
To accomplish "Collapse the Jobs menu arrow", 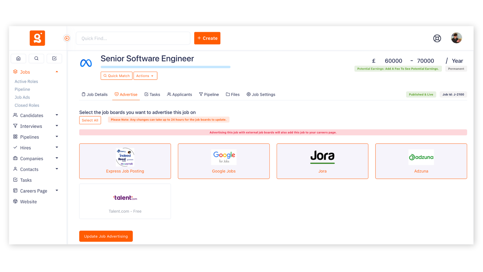I will (57, 72).
